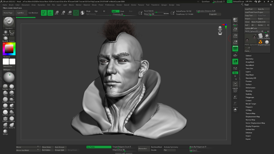This screenshot has height=154, width=274.
Task: Select the TrimDynamic brush
Action: (x=12, y=119)
